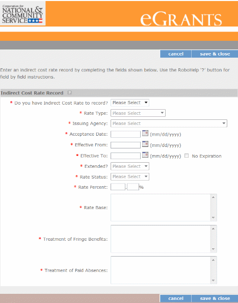Viewport: 238px width, 303px height.
Task: Click Fringe Benefits scrollbar up arrow
Action: [x=214, y=229]
